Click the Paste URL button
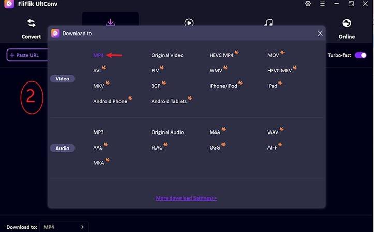This screenshot has height=232, width=374. tap(27, 55)
